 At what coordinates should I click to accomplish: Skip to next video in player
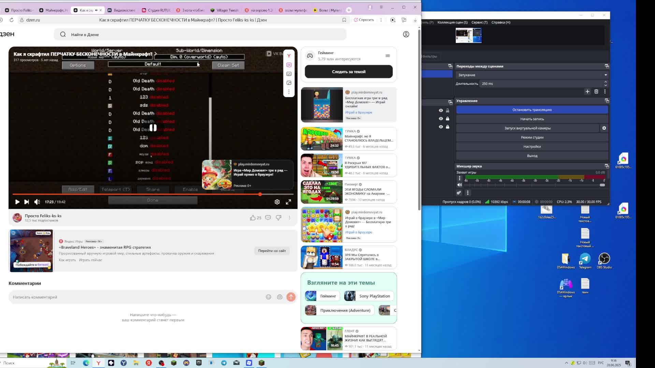(x=27, y=202)
